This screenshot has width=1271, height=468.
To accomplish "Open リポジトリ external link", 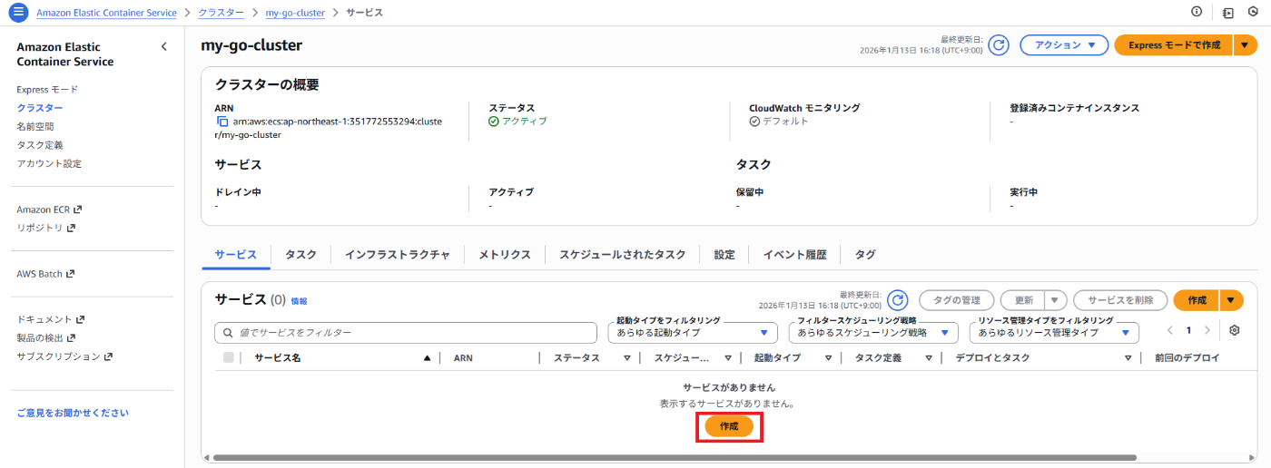I will point(45,228).
